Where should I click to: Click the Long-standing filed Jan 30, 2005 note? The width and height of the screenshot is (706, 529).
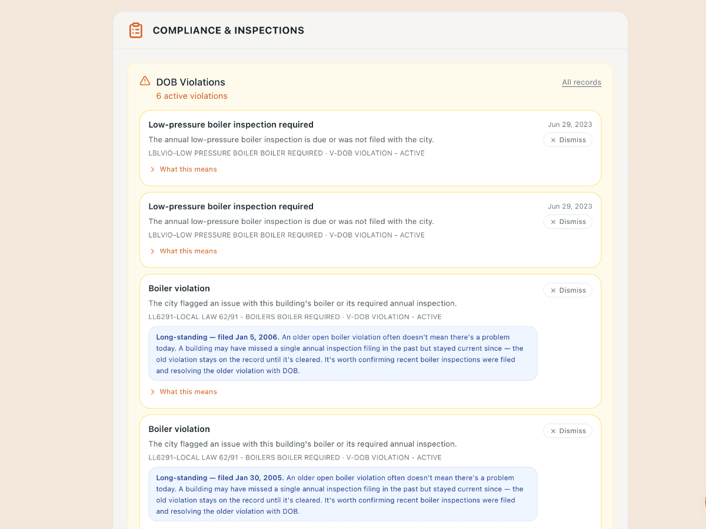(343, 494)
